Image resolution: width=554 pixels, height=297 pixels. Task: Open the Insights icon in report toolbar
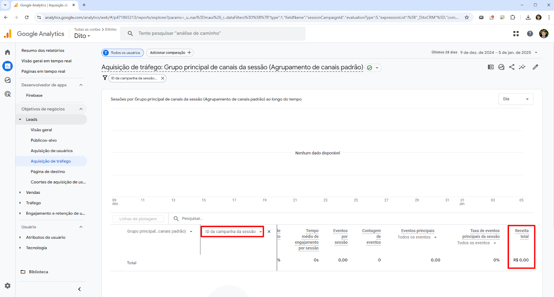pos(501,67)
